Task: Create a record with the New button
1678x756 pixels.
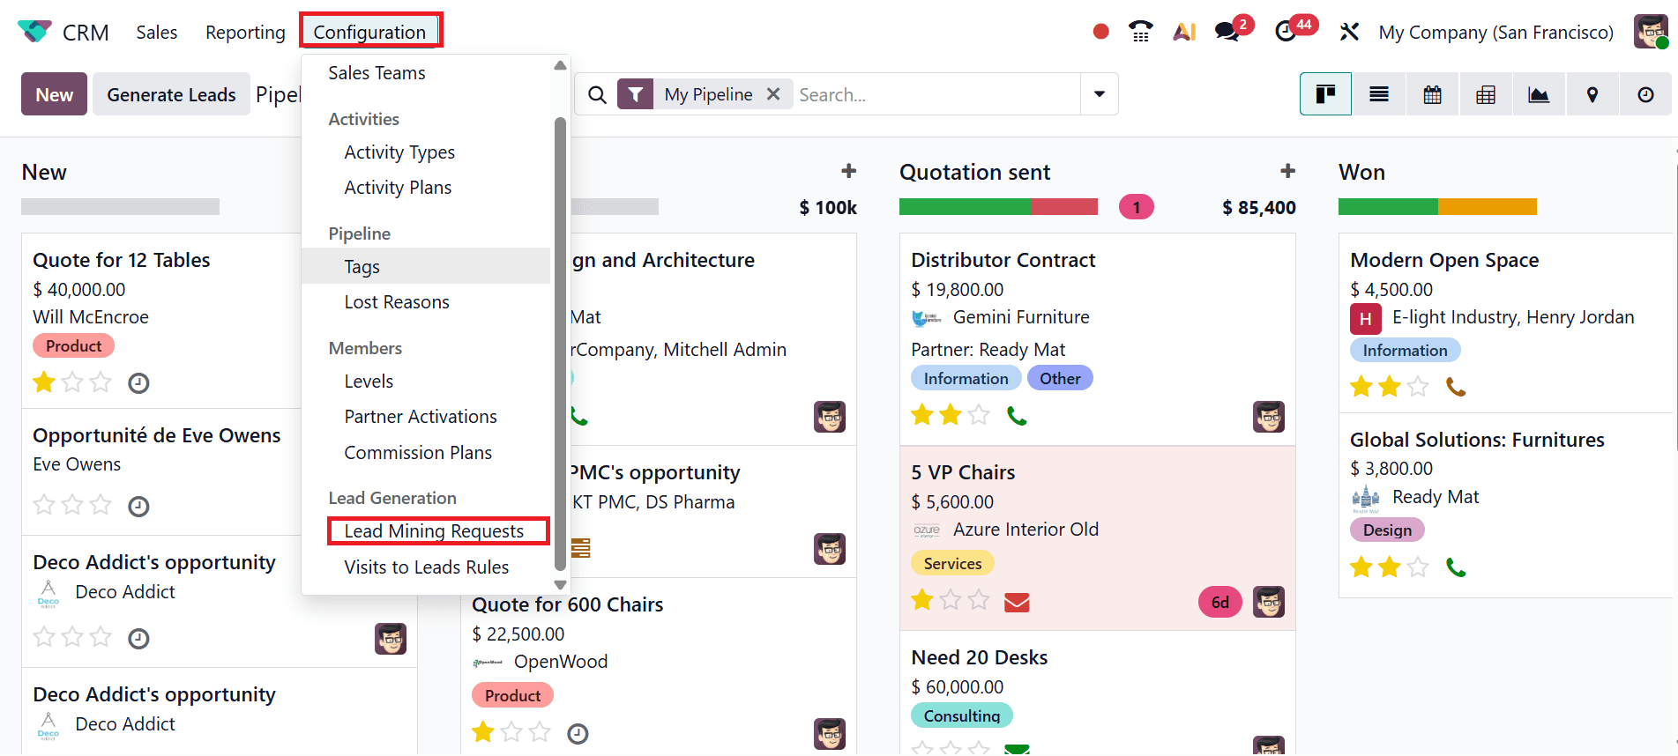Action: [x=53, y=93]
